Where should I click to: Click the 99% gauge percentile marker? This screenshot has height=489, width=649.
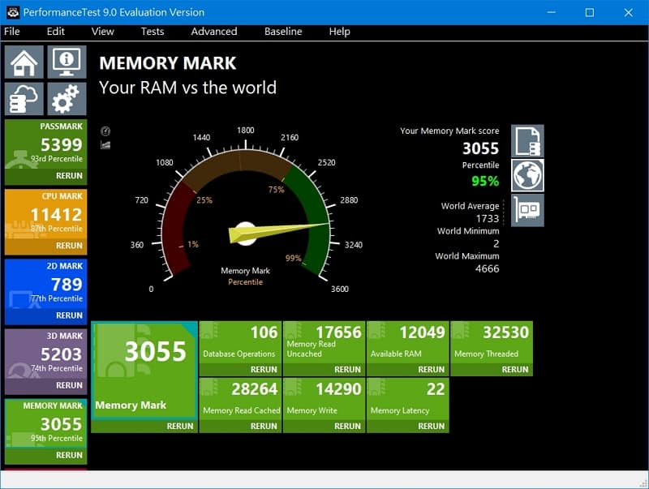click(293, 258)
